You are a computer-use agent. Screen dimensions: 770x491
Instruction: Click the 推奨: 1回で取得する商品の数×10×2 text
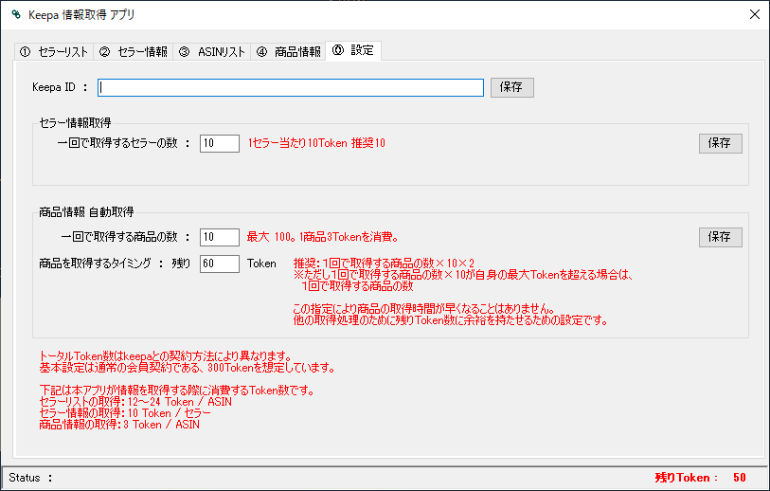384,263
